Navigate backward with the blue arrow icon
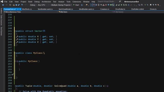The width and height of the screenshot is (164, 92). [x=3, y=5]
